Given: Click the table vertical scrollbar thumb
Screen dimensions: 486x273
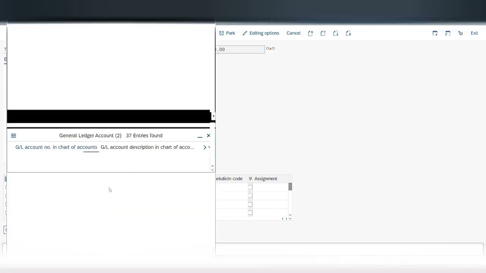Looking at the screenshot, I should [x=290, y=187].
